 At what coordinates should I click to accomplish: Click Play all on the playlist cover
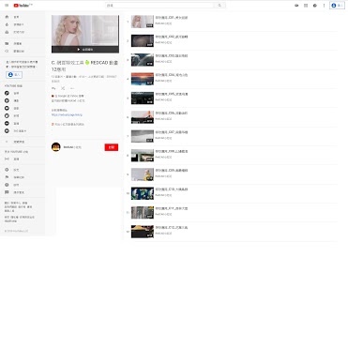point(85,50)
